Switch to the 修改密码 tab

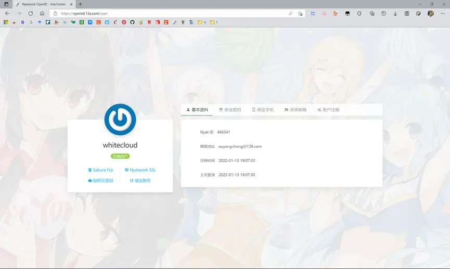[x=230, y=110]
